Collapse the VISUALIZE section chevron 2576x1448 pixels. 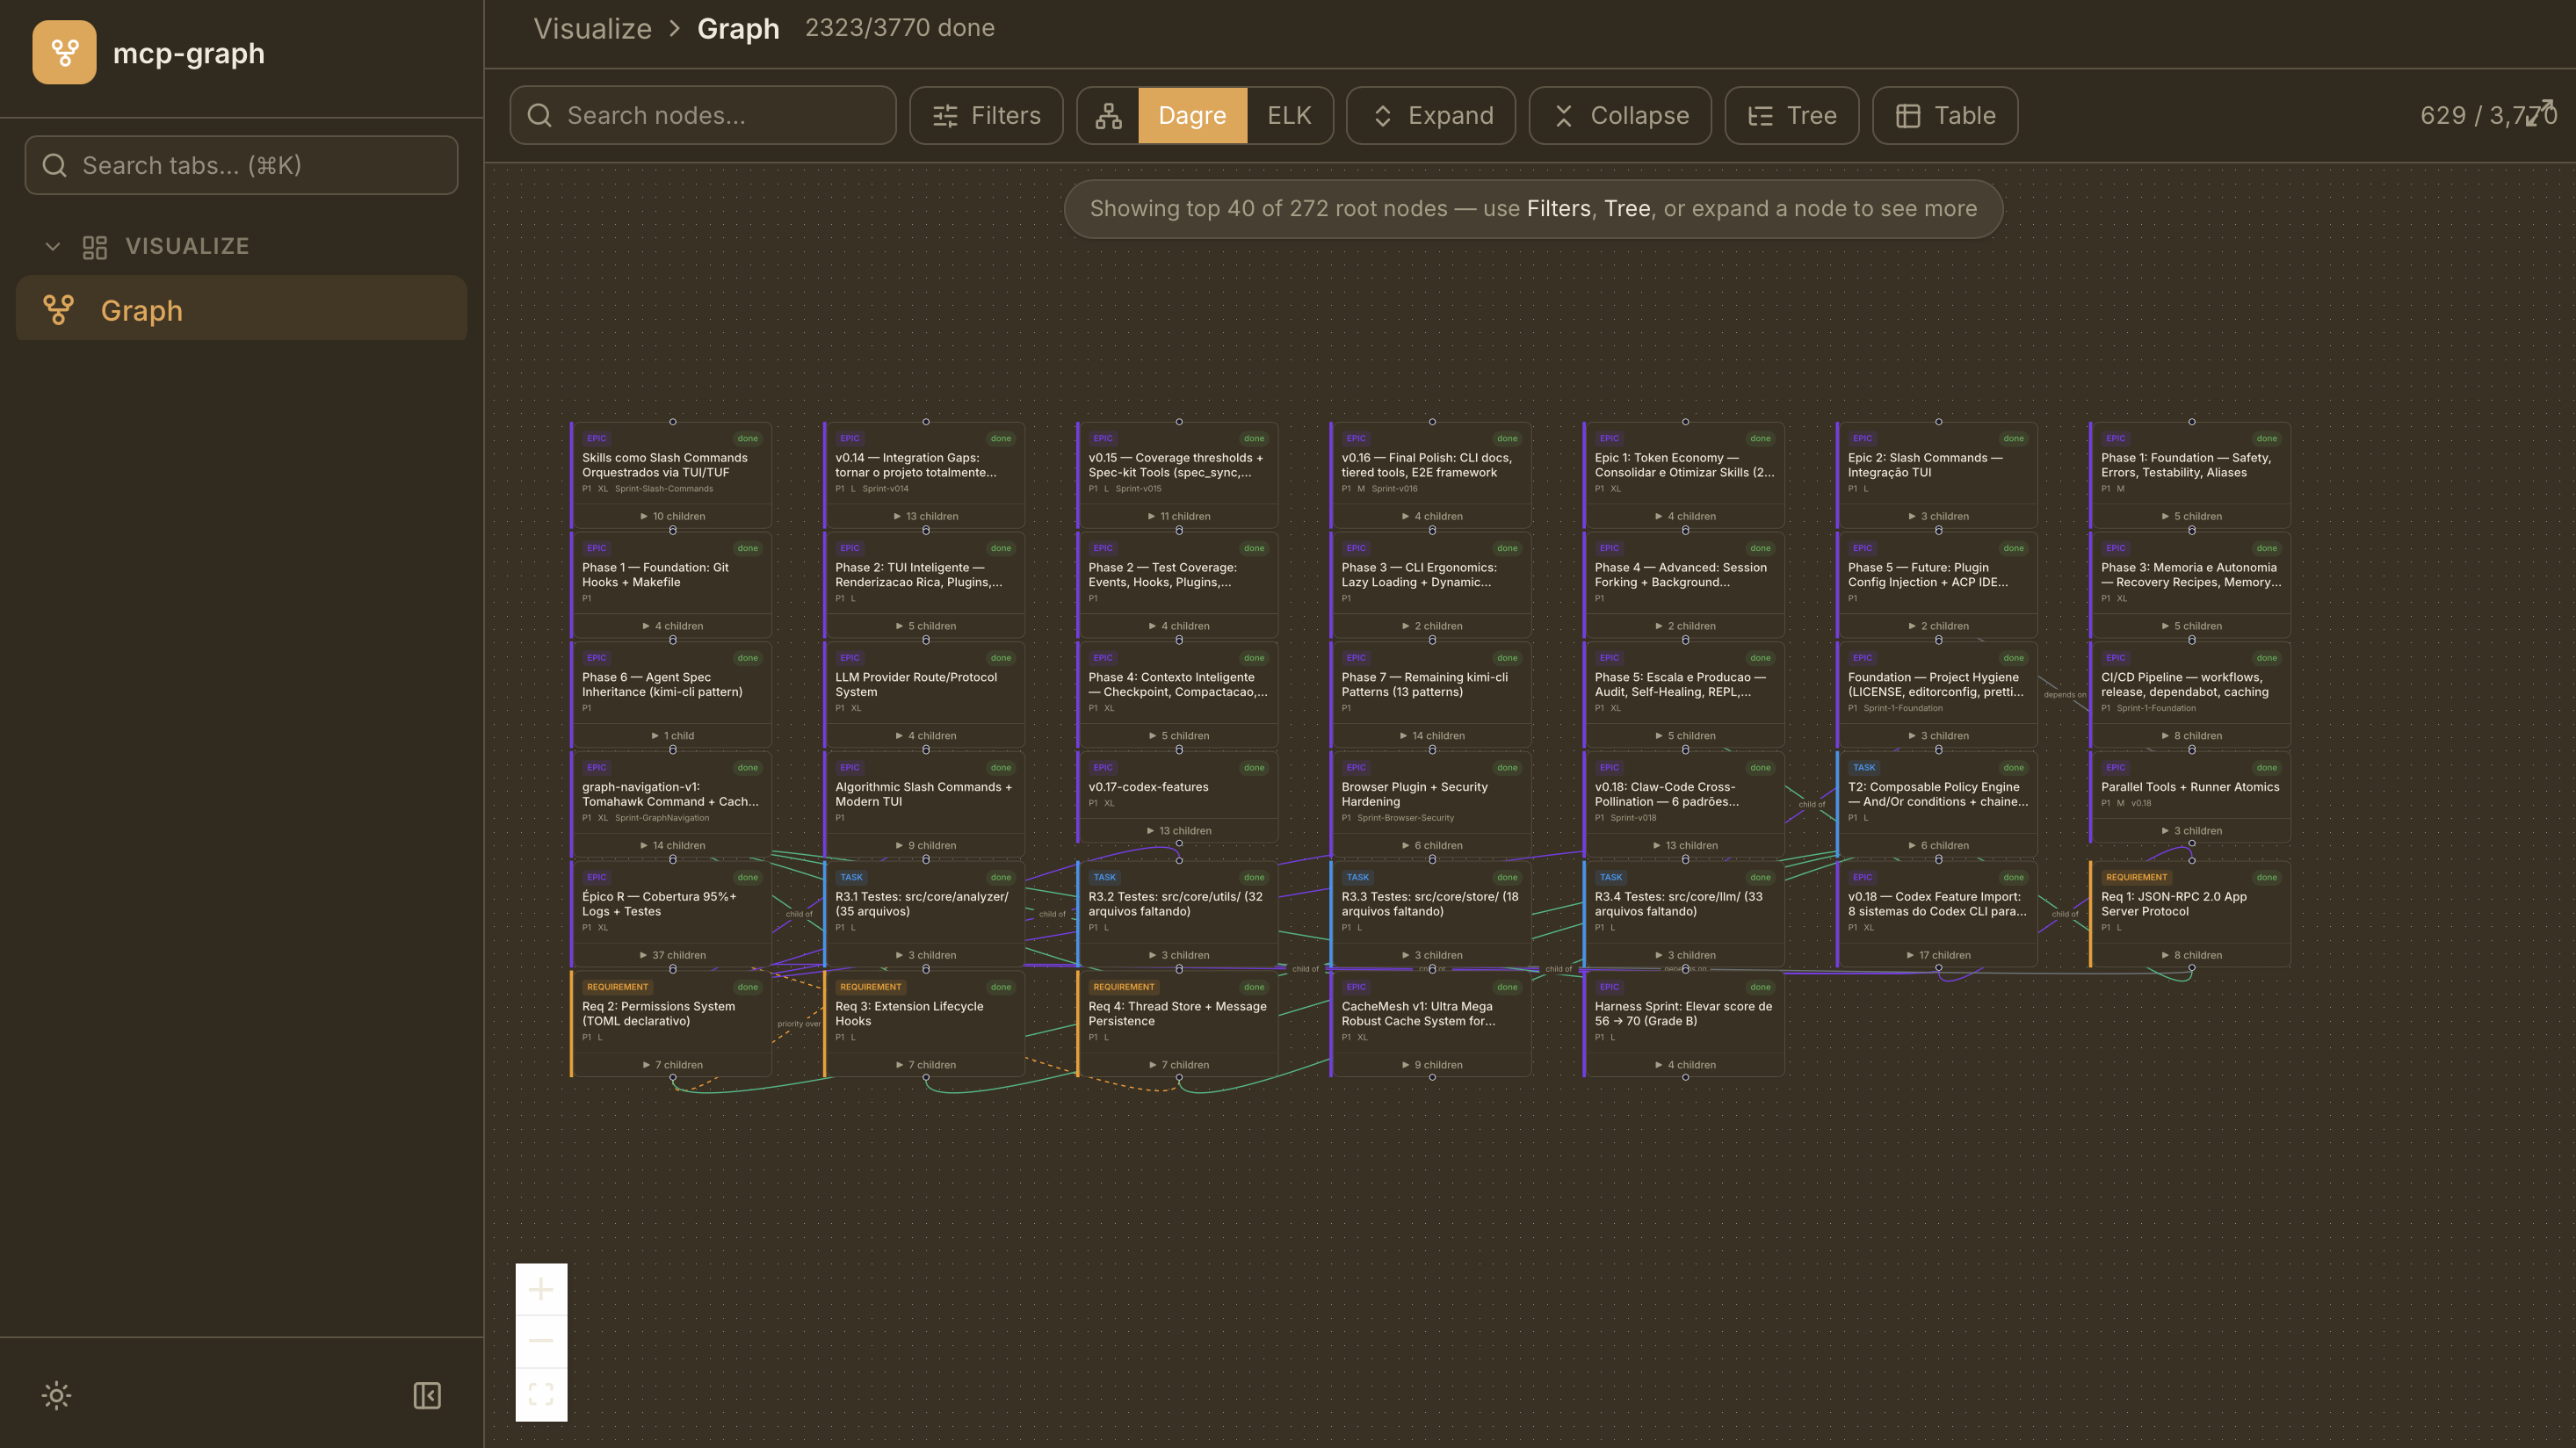tap(53, 246)
